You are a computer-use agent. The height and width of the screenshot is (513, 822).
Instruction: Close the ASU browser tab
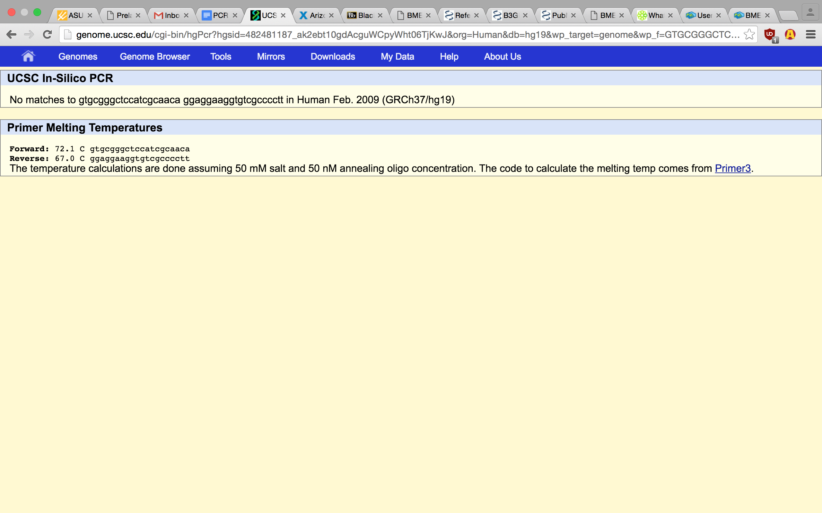click(90, 16)
